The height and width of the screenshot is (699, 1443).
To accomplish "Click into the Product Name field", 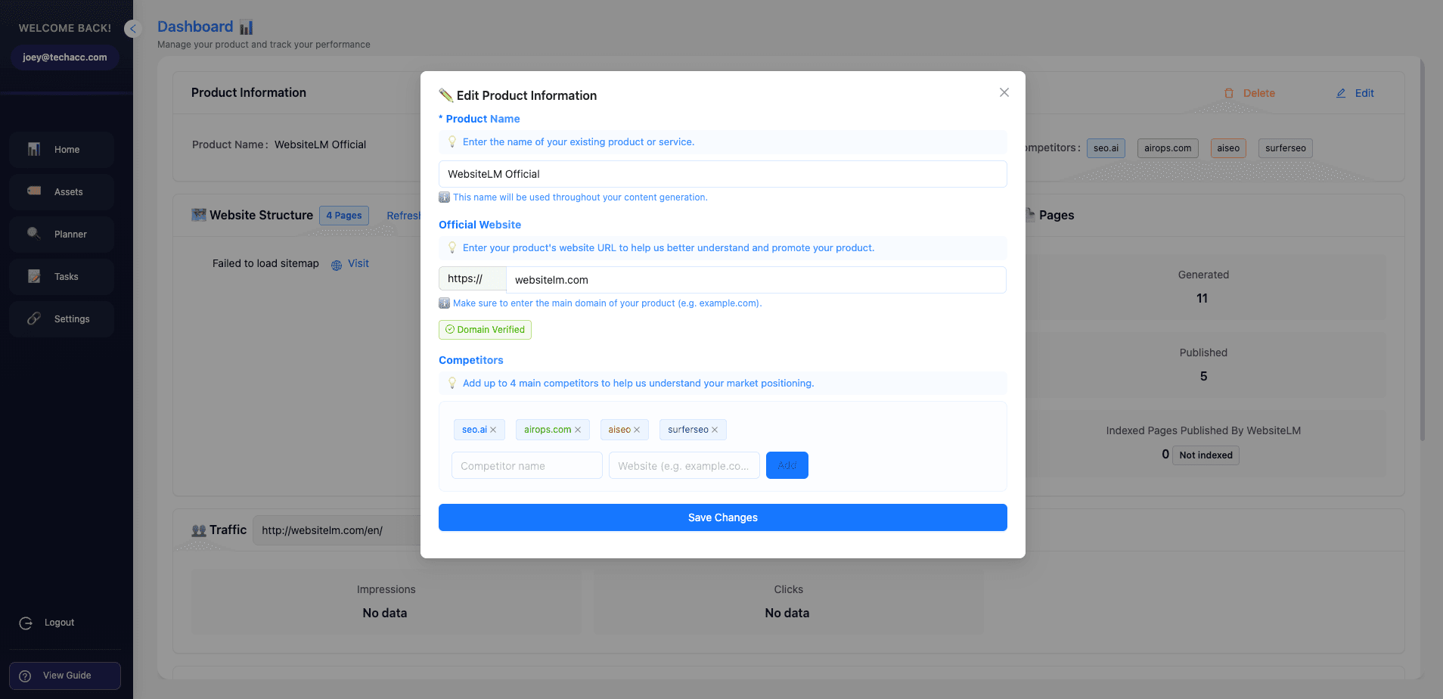I will (723, 174).
